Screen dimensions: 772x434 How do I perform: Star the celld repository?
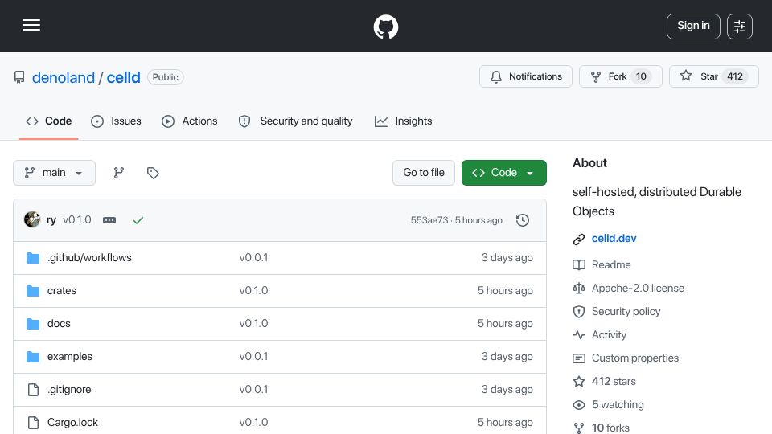[713, 76]
